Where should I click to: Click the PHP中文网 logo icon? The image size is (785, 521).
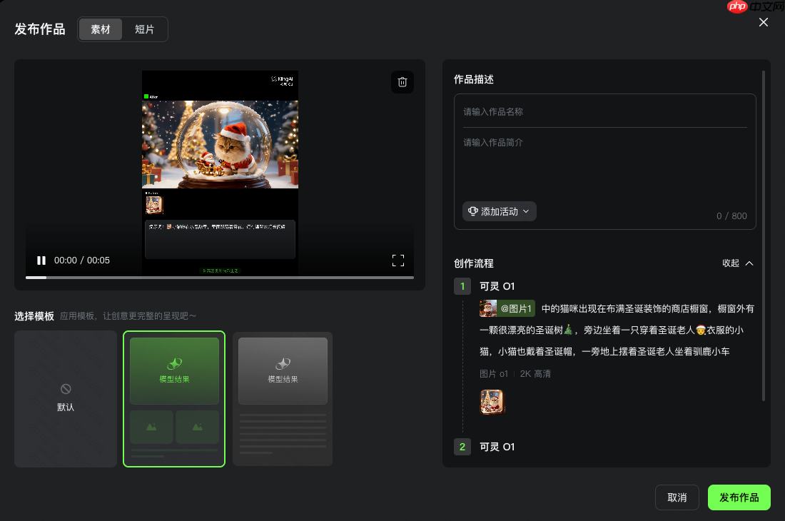(737, 7)
